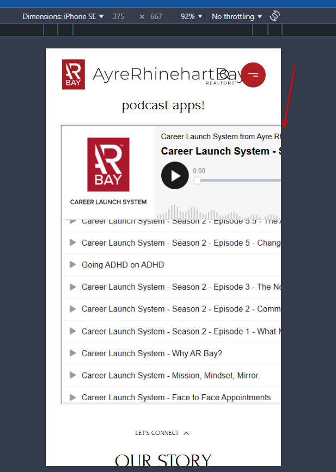336x472 pixels.
Task: Click the podcast audio waveform
Action: 218,212
